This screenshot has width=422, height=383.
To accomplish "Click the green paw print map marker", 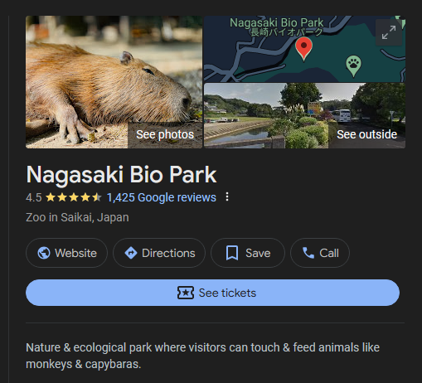I will pos(353,65).
